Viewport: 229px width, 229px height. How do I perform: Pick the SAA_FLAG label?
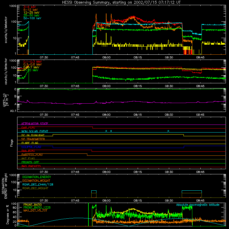tap(28, 151)
